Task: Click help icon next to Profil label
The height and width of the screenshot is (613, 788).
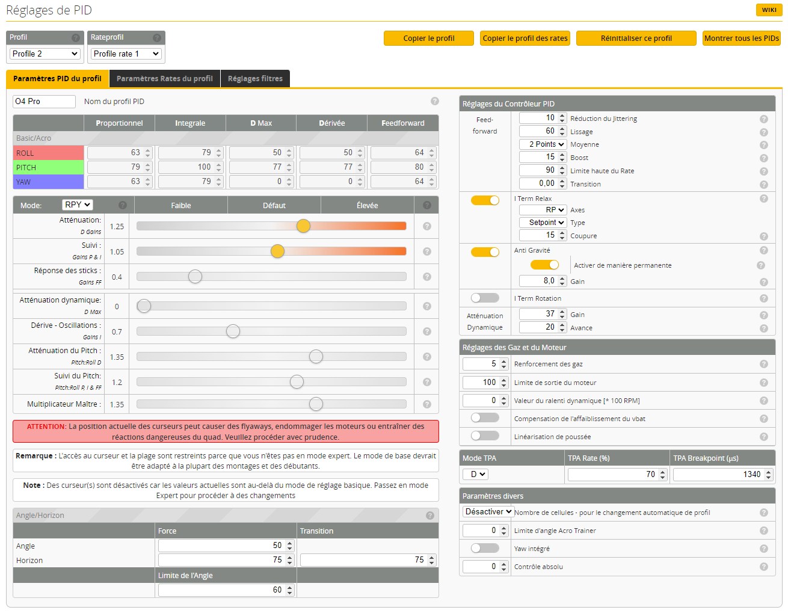Action: click(x=76, y=37)
